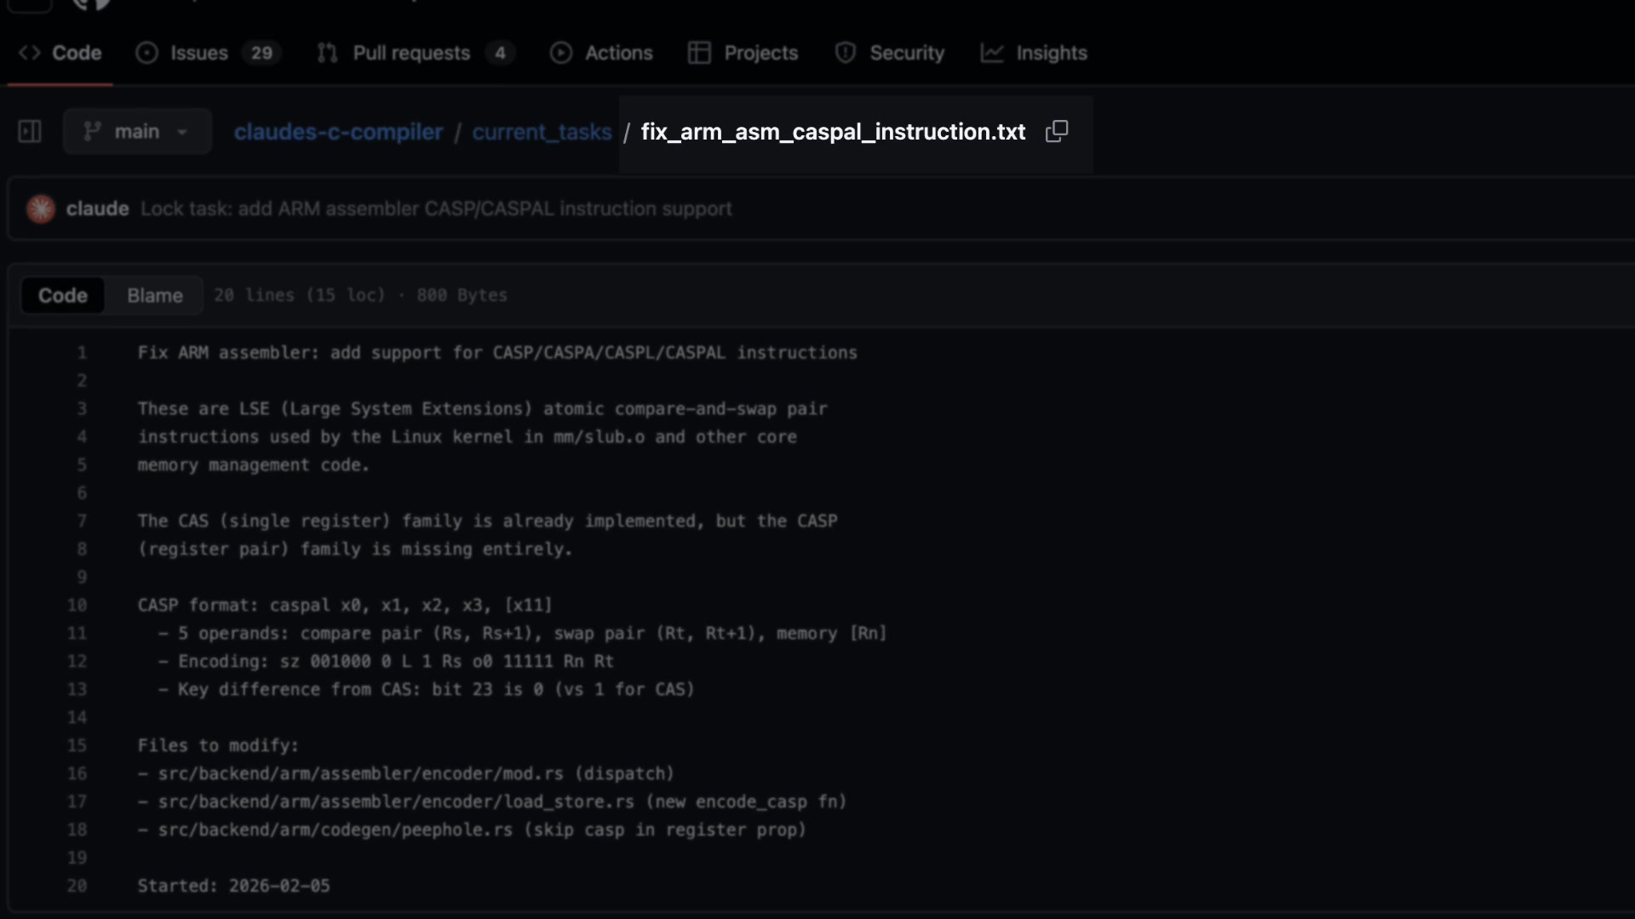Image resolution: width=1635 pixels, height=919 pixels.
Task: Click the Pull requests branch icon
Action: pos(327,53)
